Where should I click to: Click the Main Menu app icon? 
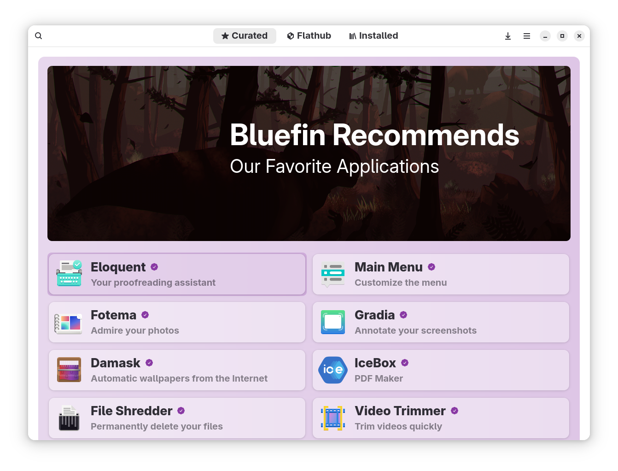(x=333, y=275)
